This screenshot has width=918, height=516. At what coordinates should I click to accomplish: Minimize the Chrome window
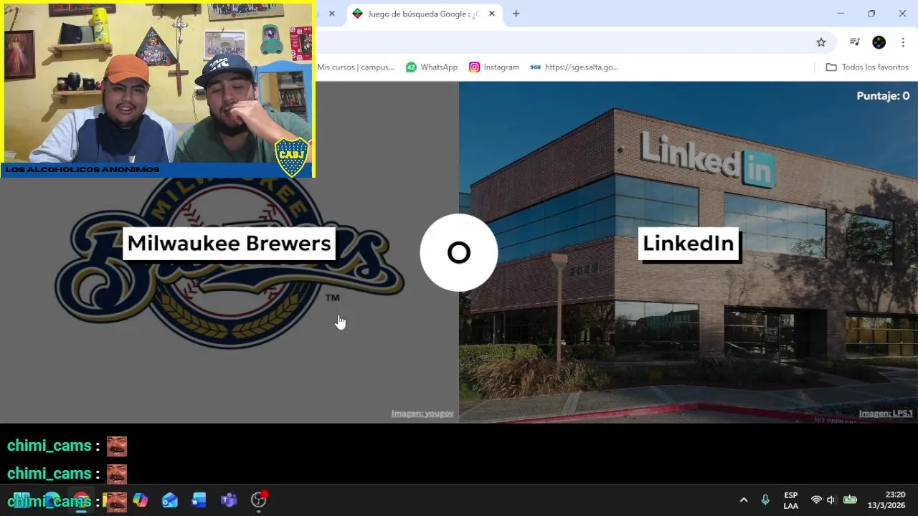coord(841,14)
